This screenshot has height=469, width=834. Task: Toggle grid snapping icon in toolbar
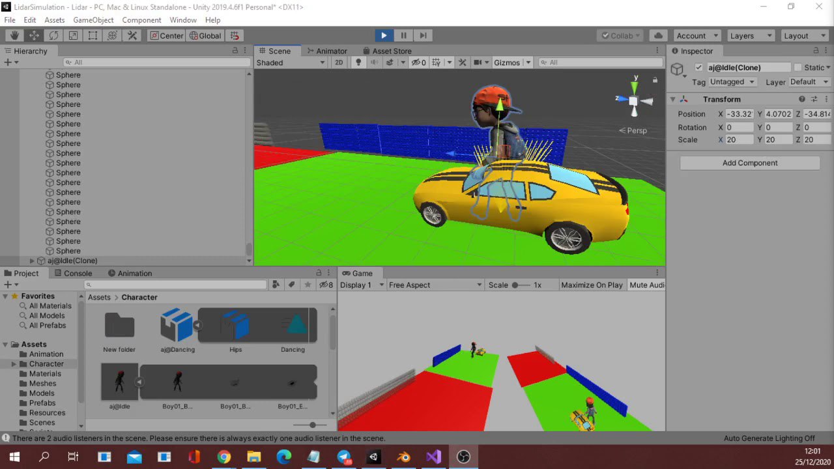tap(235, 36)
